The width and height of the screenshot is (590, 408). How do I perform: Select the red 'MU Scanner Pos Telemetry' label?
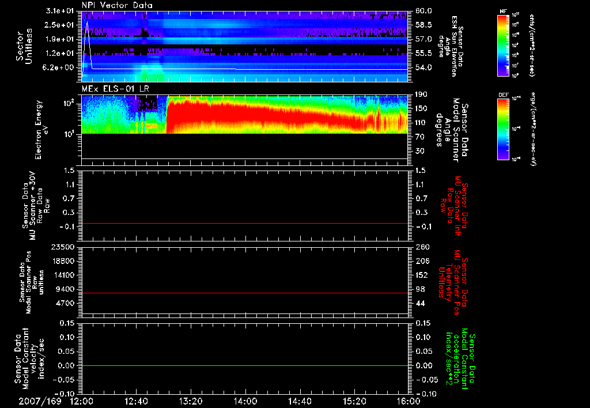453,282
